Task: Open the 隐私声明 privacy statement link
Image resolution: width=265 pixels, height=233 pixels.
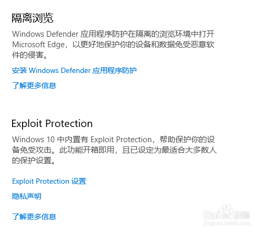Action: point(27,196)
